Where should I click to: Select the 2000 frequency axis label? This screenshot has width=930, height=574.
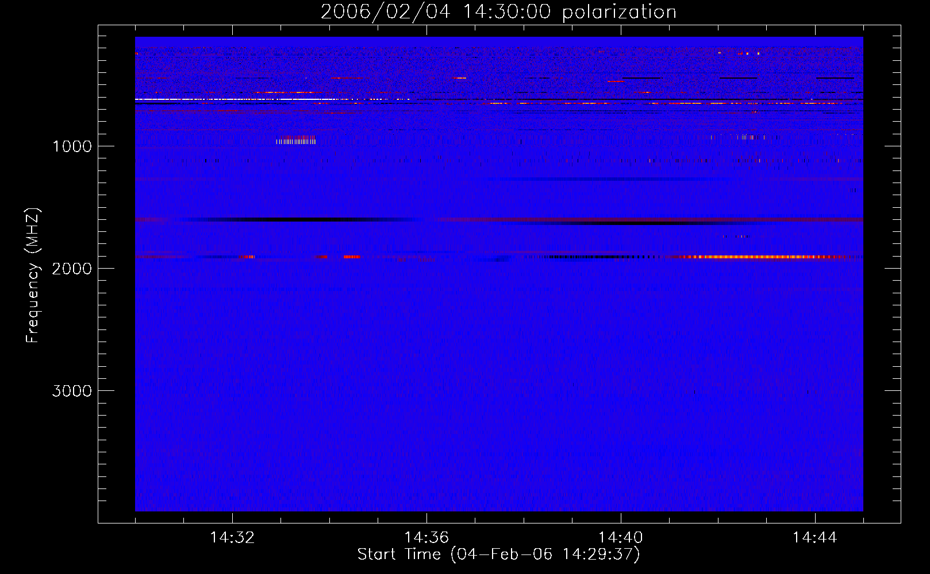click(x=72, y=269)
